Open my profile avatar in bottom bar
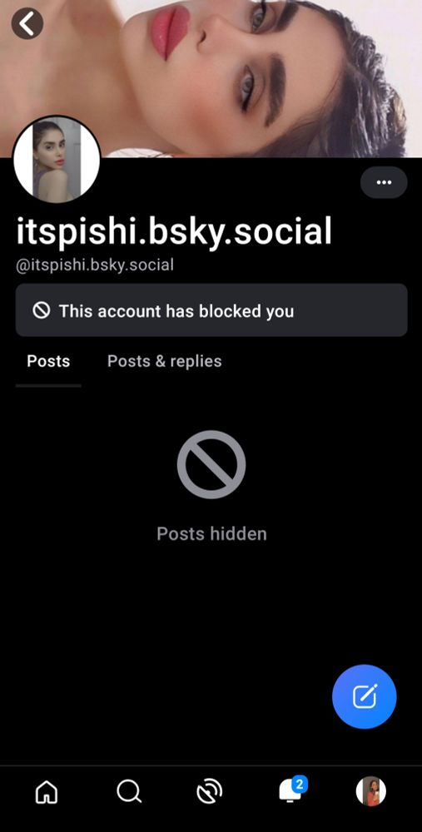 click(371, 791)
